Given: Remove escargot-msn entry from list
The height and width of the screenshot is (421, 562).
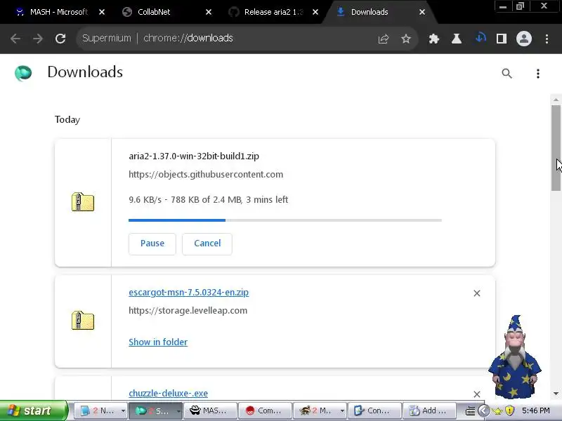Looking at the screenshot, I should tap(477, 293).
